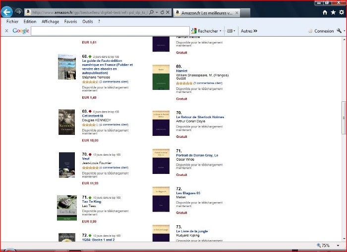Screen dimensions: 347x252
Task: Open the 'Tao Te King' book link
Action: tap(91, 202)
